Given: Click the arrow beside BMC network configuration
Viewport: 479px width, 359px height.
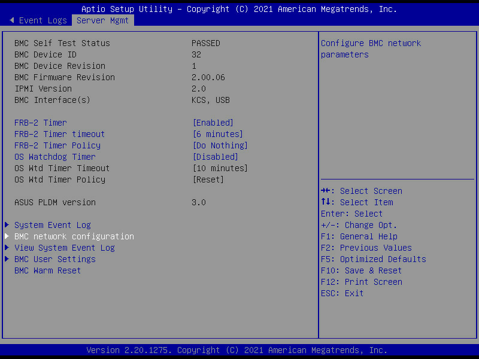Looking at the screenshot, I should [x=7, y=236].
